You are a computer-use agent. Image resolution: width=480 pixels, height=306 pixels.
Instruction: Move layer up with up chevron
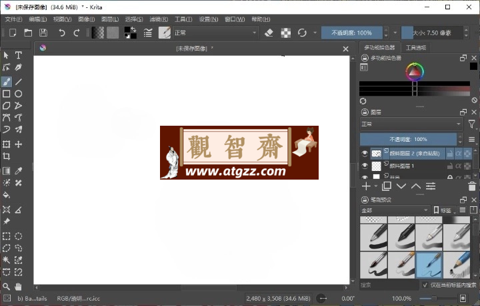(416, 186)
